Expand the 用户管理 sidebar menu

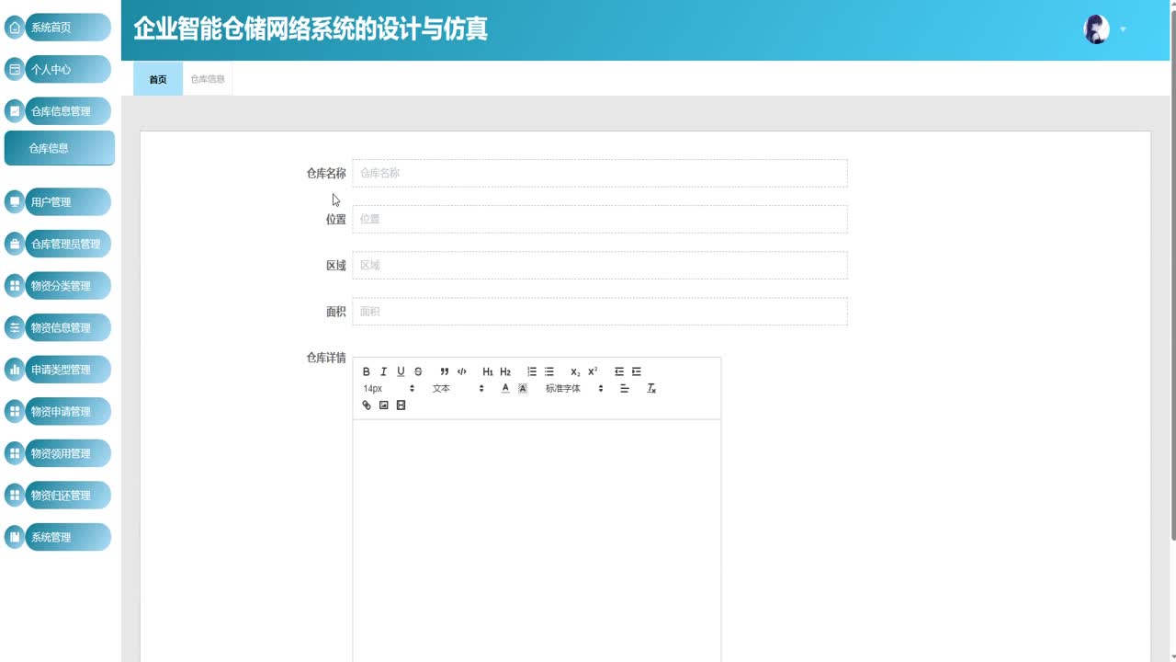pyautogui.click(x=69, y=201)
